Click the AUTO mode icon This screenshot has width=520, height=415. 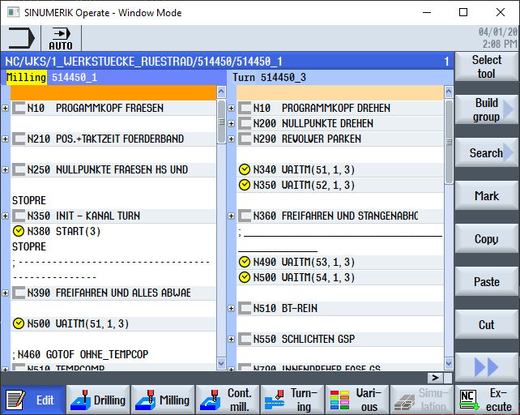point(61,39)
